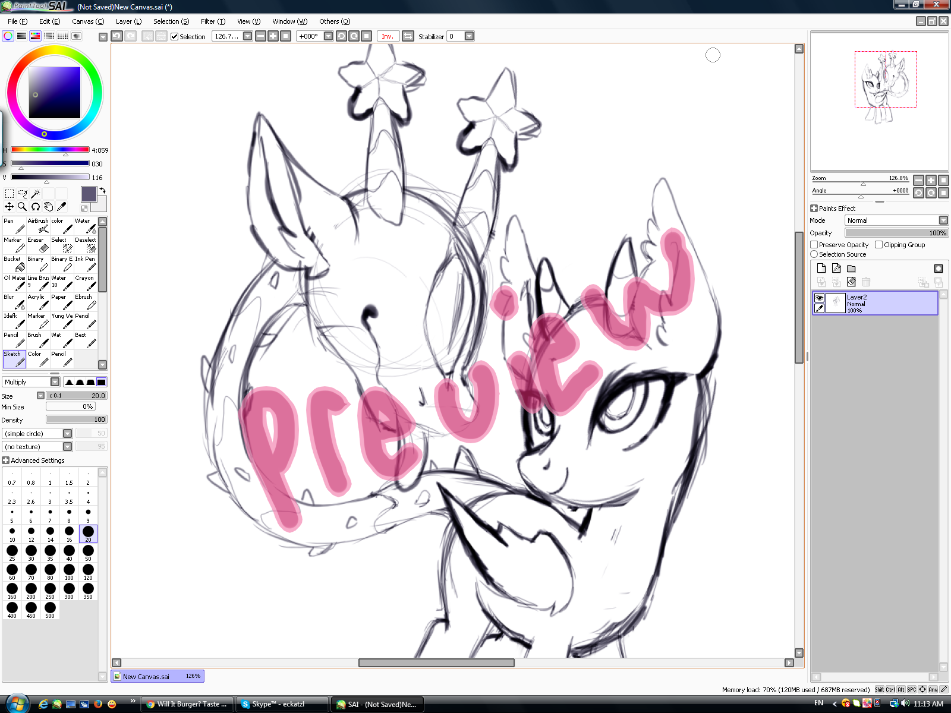Image resolution: width=951 pixels, height=713 pixels.
Task: Enable Preserve Opacity checkbox
Action: [x=814, y=245]
